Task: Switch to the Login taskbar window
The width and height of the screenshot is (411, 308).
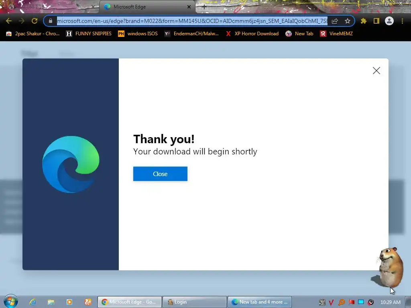Action: pyautogui.click(x=195, y=302)
